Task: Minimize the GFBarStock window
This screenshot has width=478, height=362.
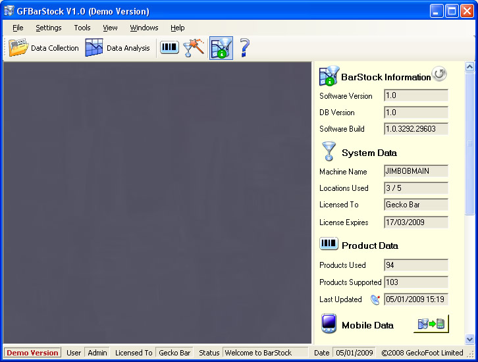Action: pos(437,11)
